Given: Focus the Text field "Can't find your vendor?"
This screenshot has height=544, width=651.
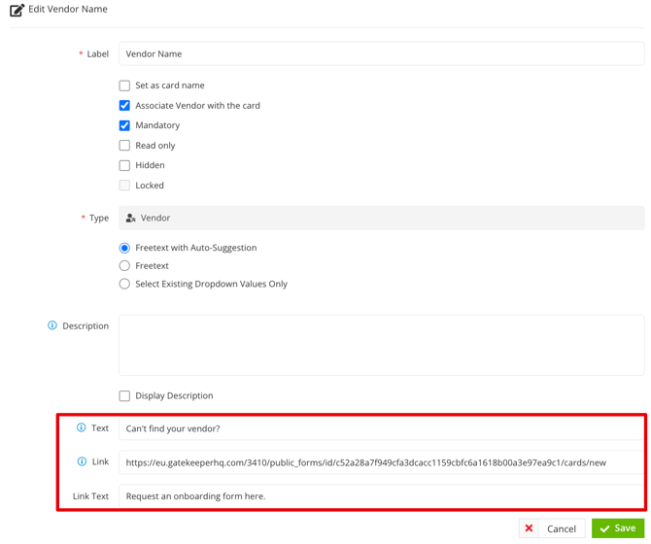Looking at the screenshot, I should [x=382, y=428].
